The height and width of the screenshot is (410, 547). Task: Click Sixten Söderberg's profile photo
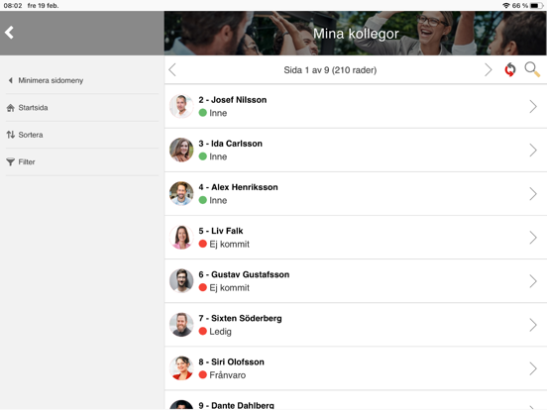click(181, 325)
